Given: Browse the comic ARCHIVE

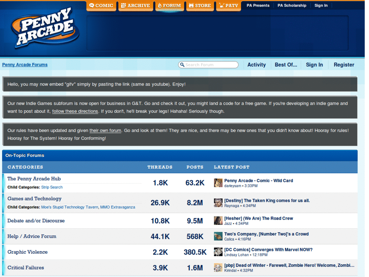Looking at the screenshot, I should [x=135, y=5].
